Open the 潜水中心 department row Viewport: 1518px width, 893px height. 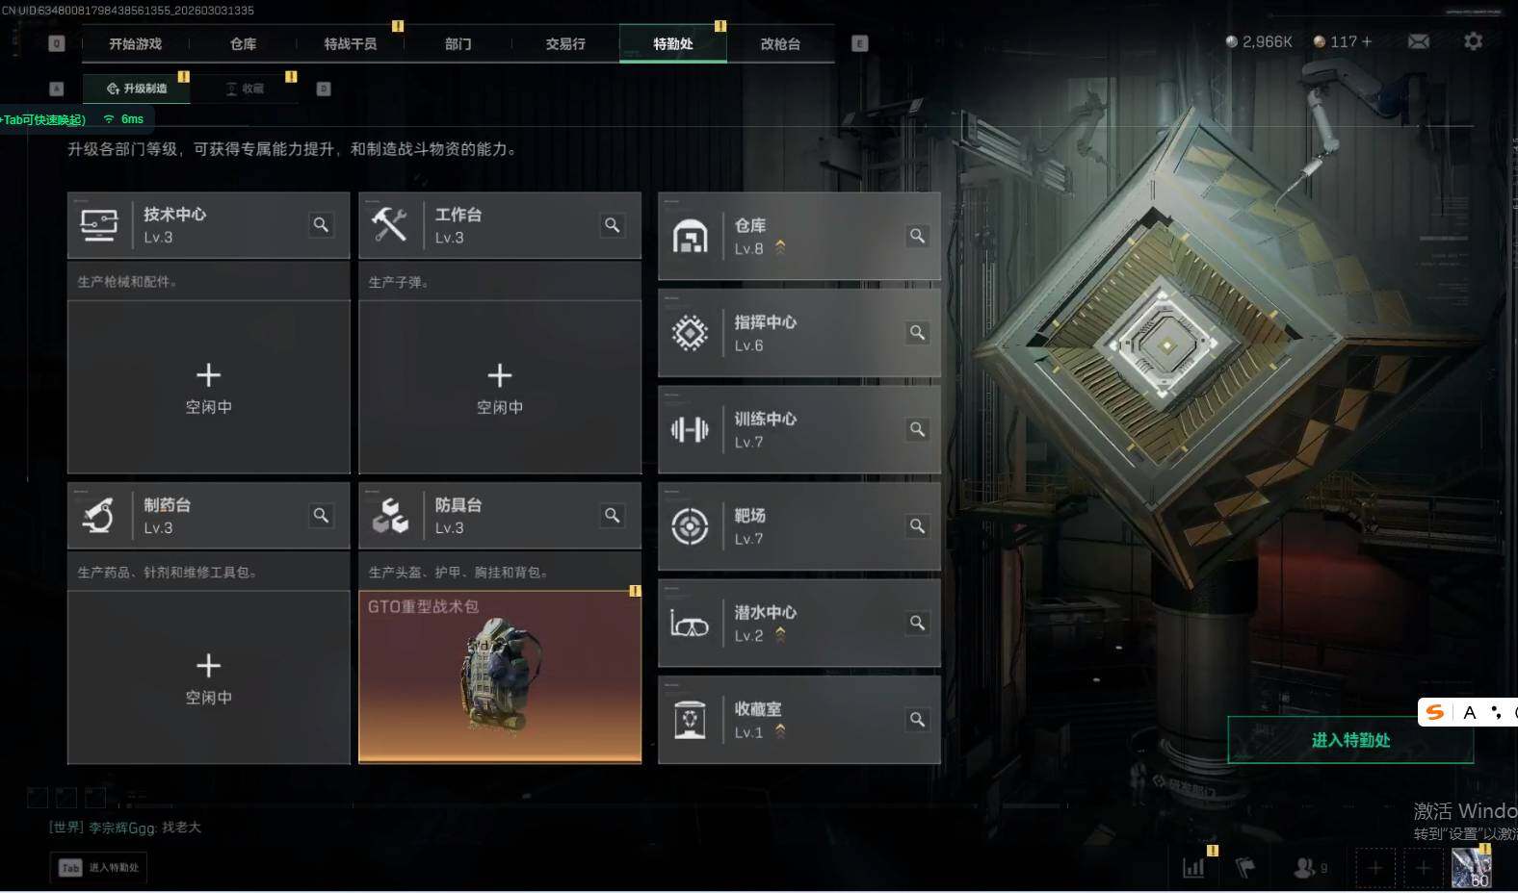pos(798,623)
